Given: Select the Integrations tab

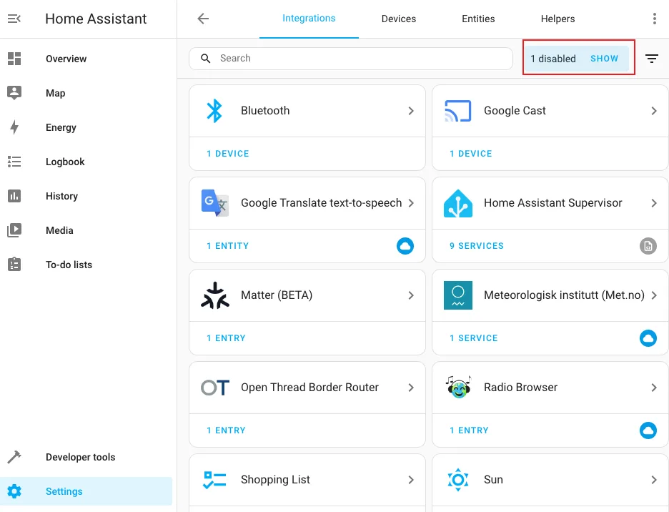Looking at the screenshot, I should pyautogui.click(x=309, y=19).
